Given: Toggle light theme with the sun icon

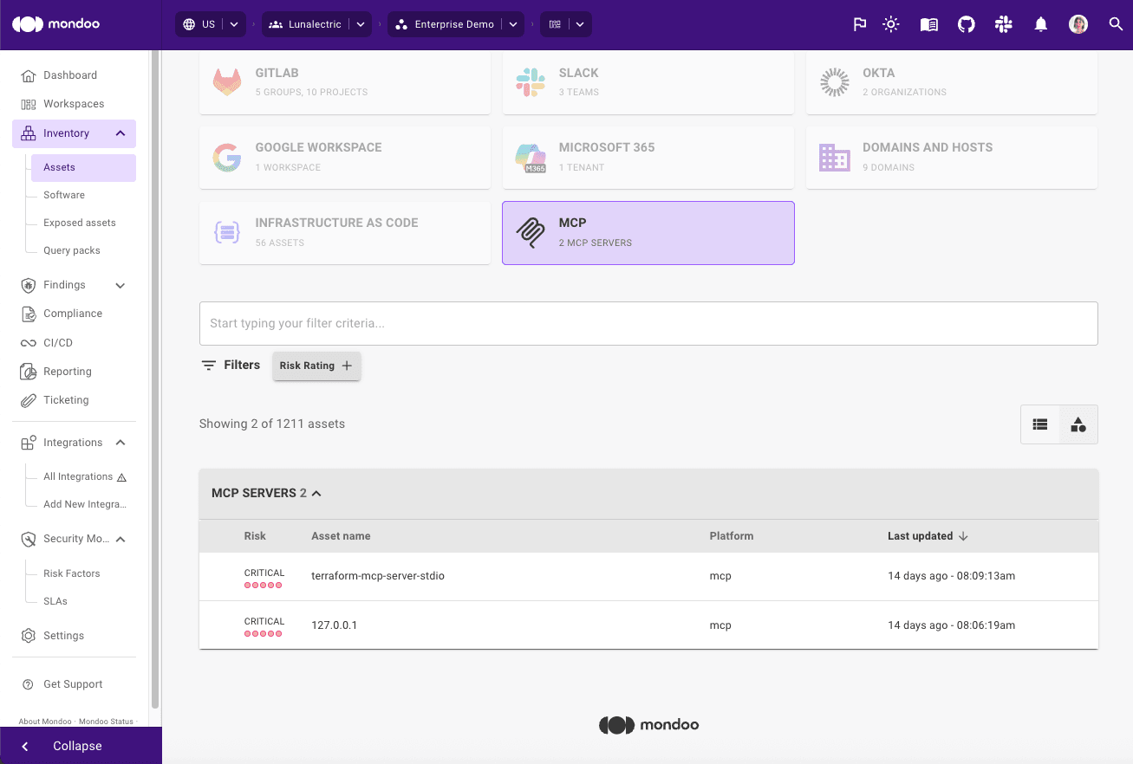Looking at the screenshot, I should [x=891, y=24].
